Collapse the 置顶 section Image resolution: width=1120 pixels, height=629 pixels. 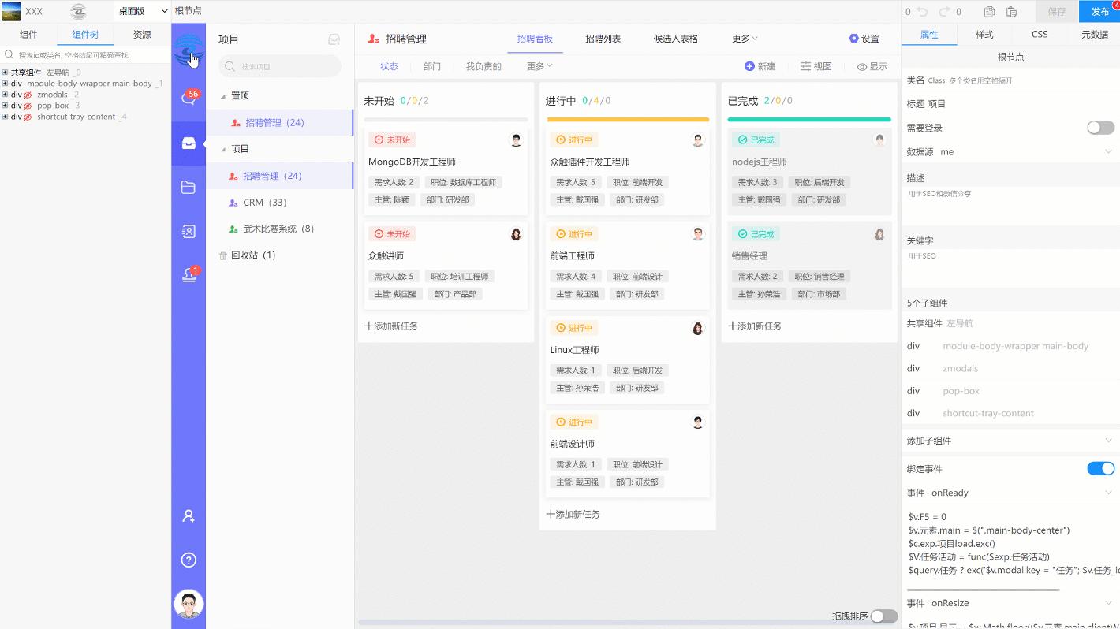222,95
